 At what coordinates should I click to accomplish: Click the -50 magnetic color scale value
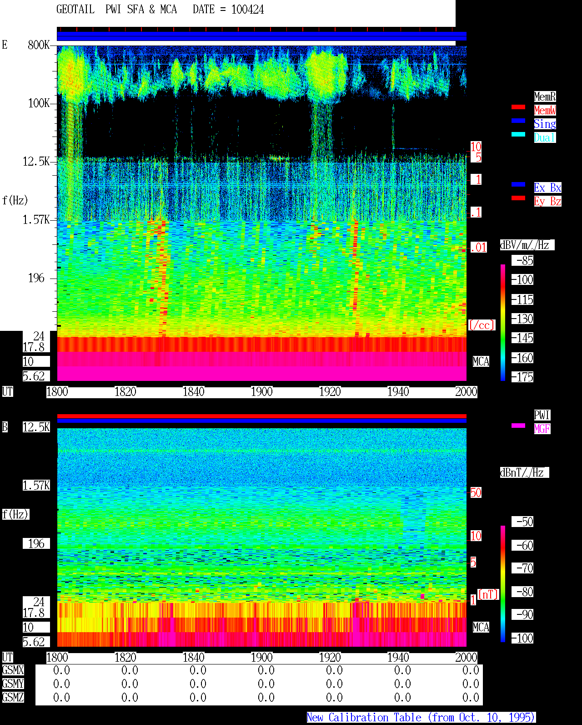point(523,522)
